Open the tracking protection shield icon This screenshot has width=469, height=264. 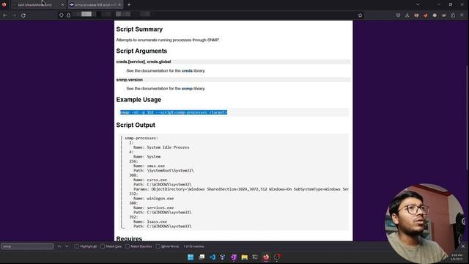pos(62,15)
